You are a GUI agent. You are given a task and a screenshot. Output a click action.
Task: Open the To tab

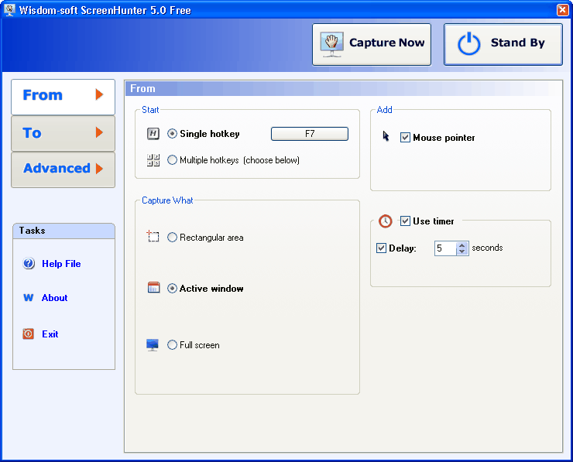(63, 133)
